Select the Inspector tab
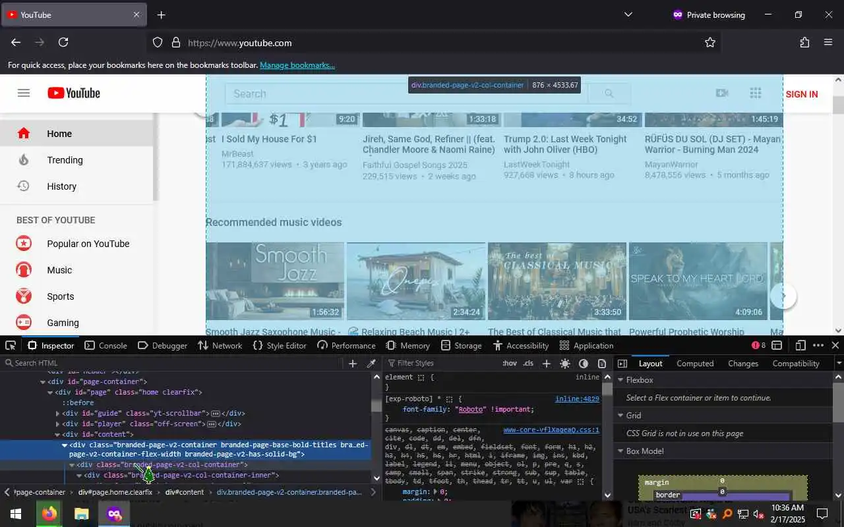Viewport: 844px width, 527px height. pos(51,345)
